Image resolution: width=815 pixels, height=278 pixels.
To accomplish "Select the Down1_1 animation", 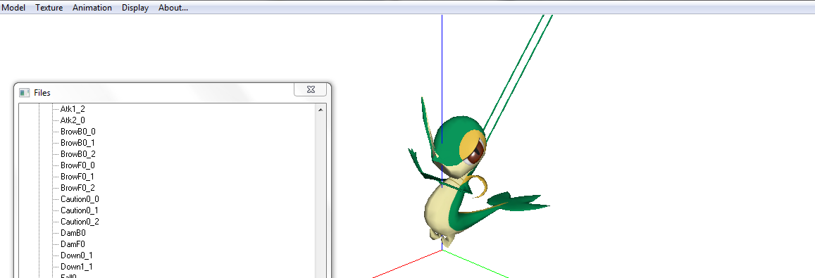I will pos(76,267).
